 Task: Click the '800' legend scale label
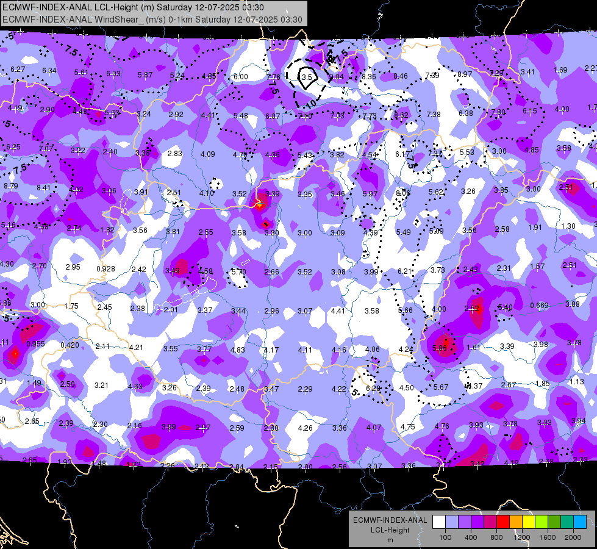tap(496, 537)
